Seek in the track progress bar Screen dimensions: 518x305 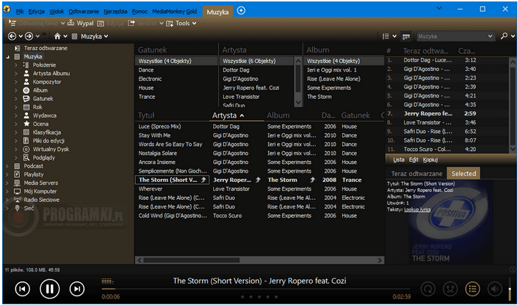coord(256,289)
